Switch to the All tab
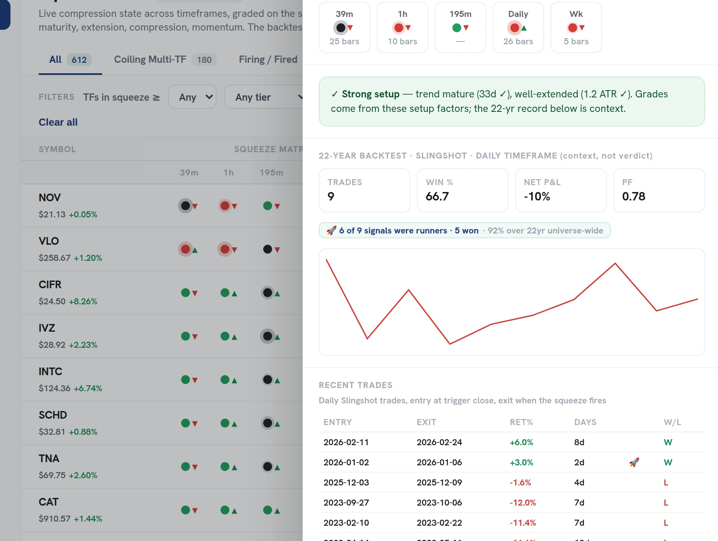Viewport: 718px width, 541px height. (70, 60)
